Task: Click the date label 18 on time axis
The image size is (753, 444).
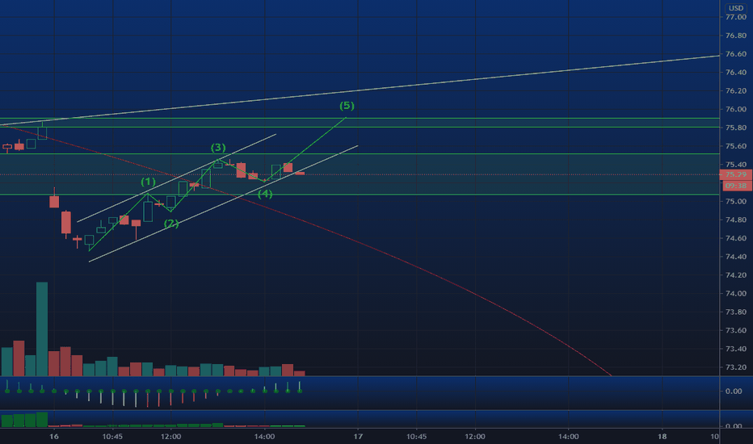Action: click(x=662, y=436)
